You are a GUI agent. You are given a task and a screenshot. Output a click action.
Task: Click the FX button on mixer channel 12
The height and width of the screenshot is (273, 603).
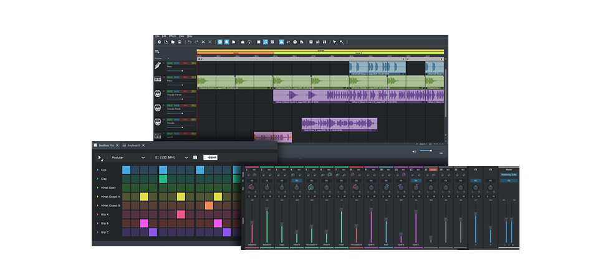point(416,180)
